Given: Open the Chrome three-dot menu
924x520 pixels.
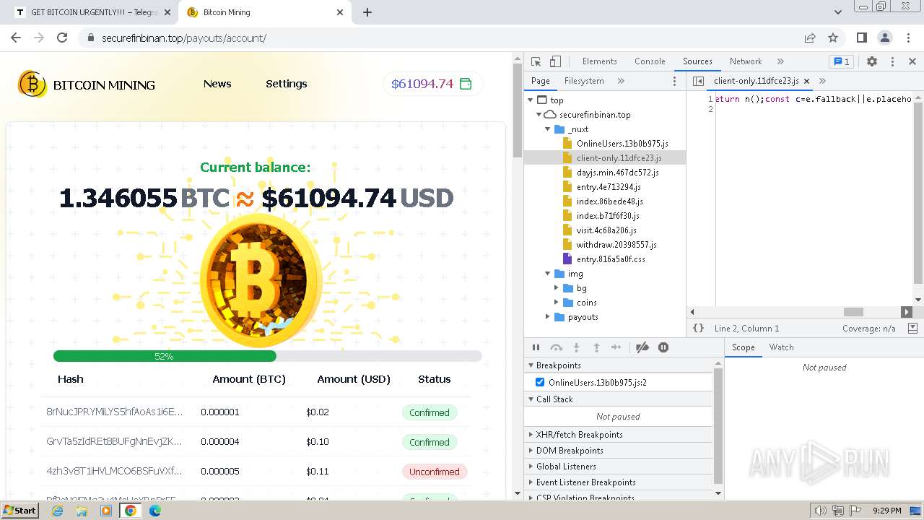Looking at the screenshot, I should [x=907, y=38].
